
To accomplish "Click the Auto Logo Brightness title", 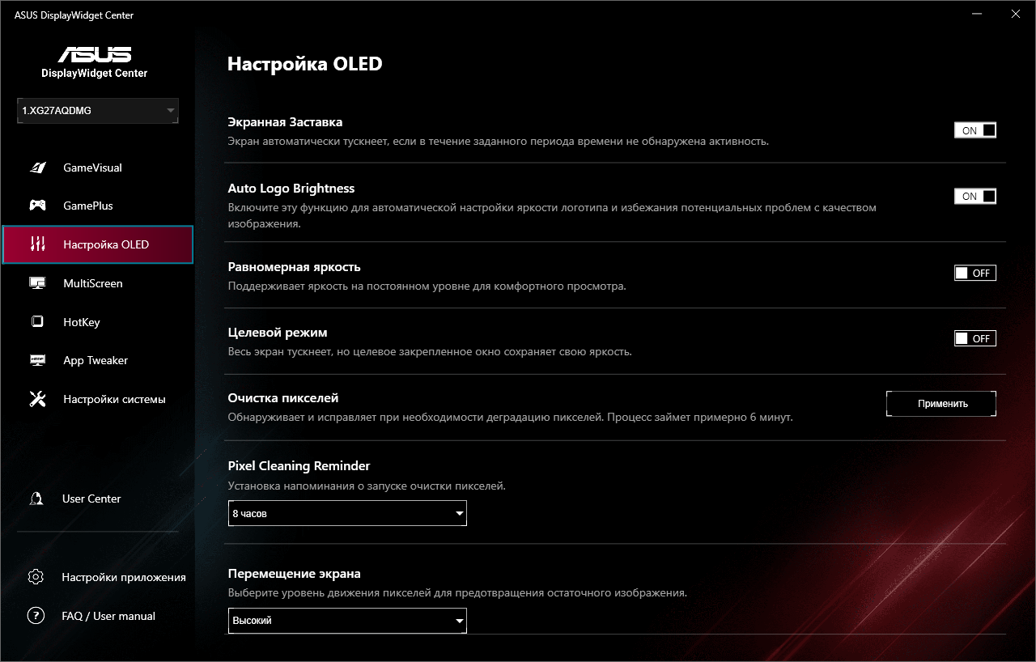I will pyautogui.click(x=291, y=188).
